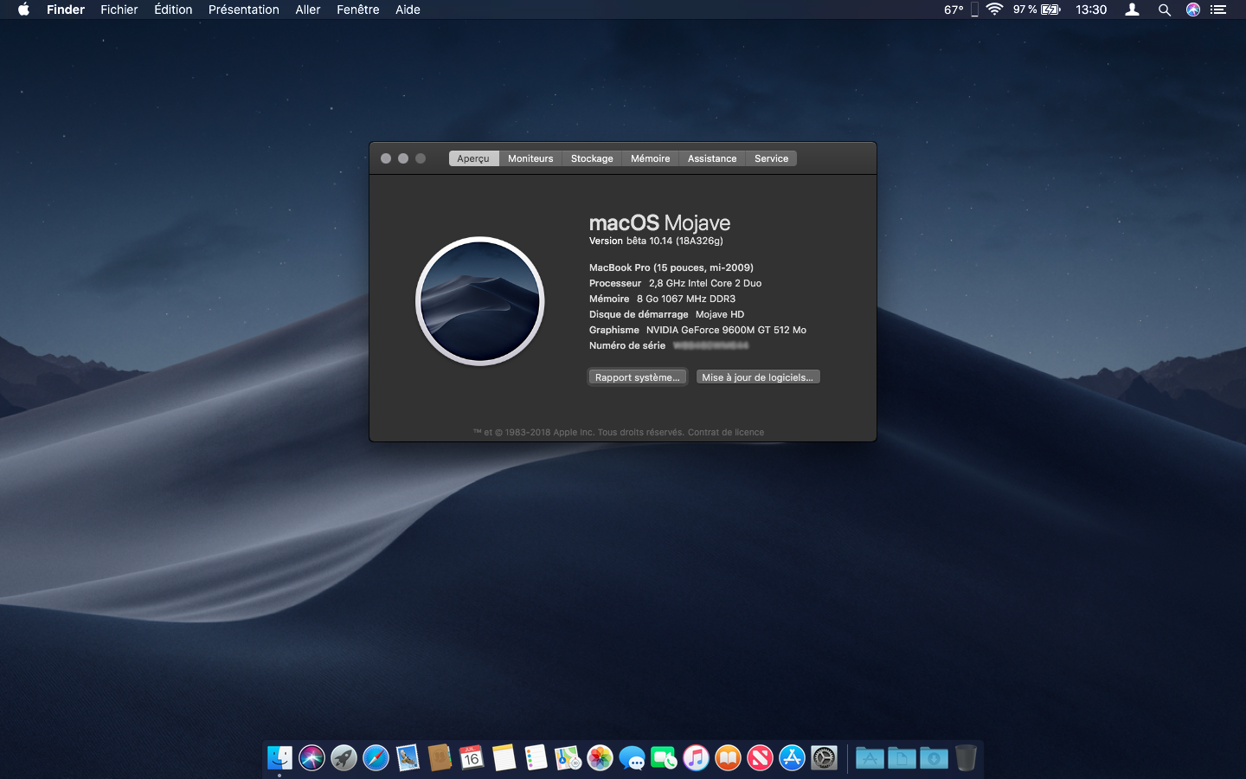Switch to the Stockage tab
Screen dimensions: 1246x779
[x=592, y=158]
